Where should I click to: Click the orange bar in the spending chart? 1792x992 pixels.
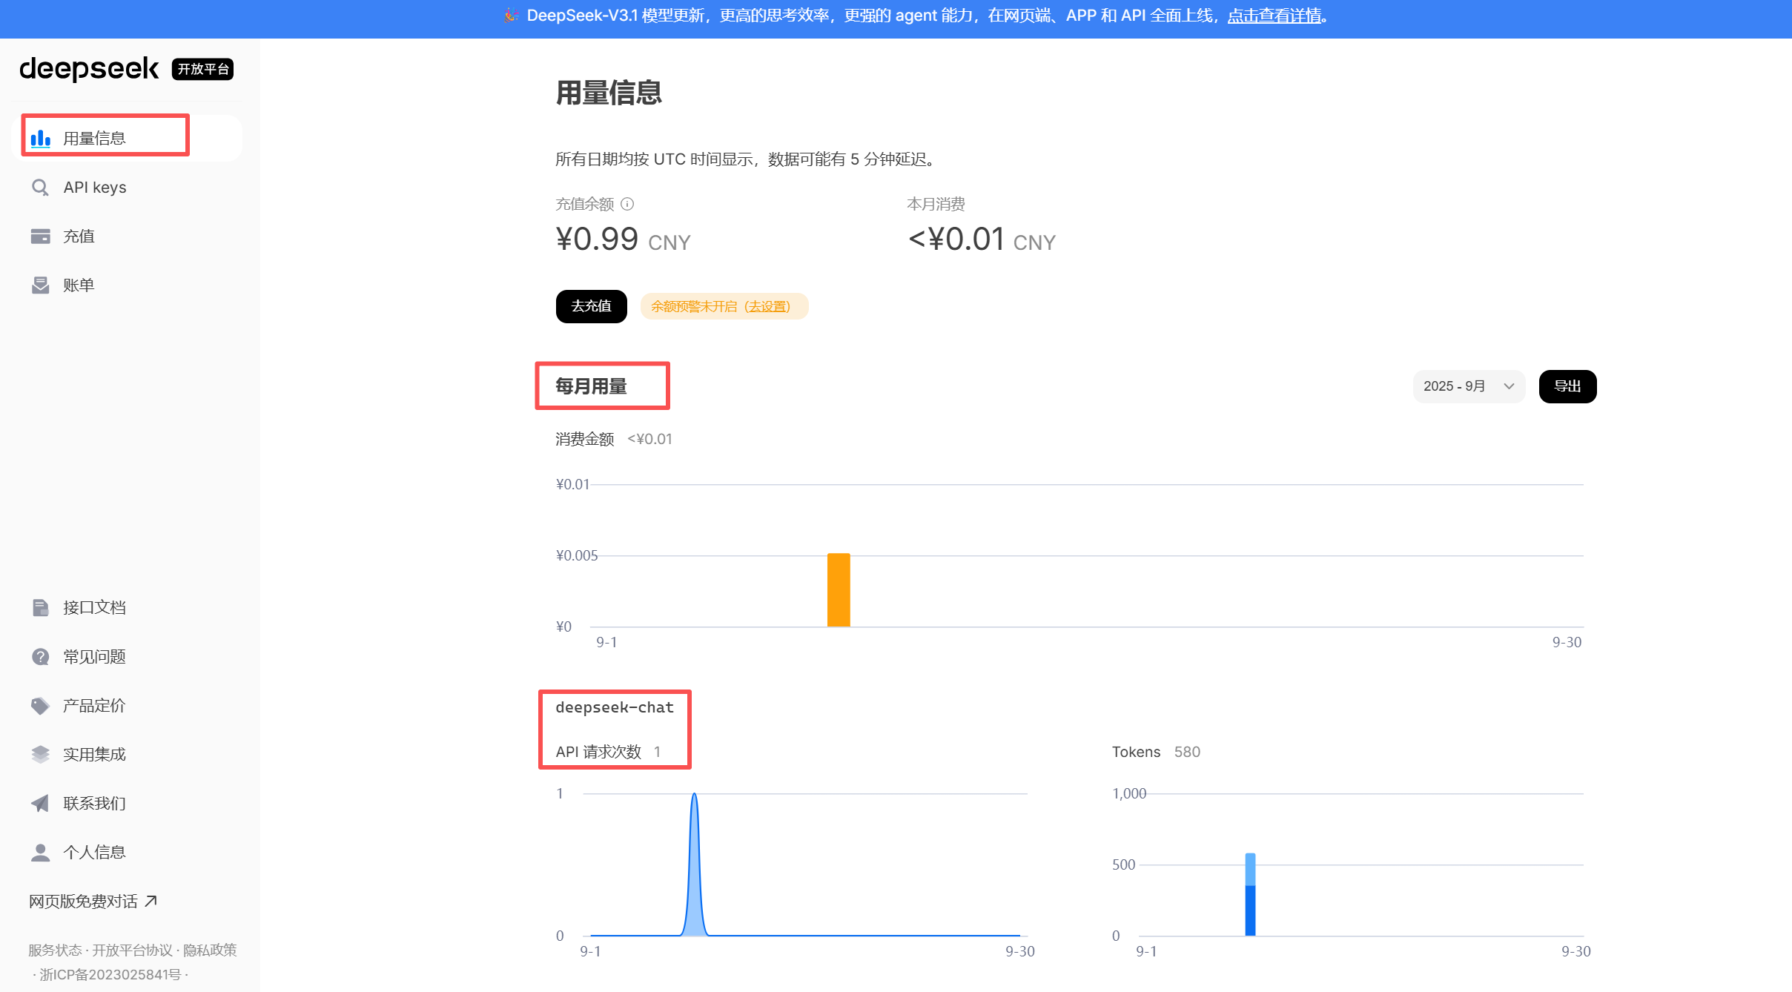click(839, 590)
